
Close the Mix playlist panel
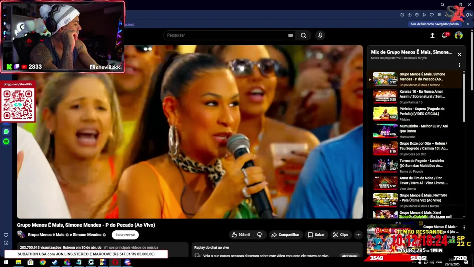click(x=459, y=55)
